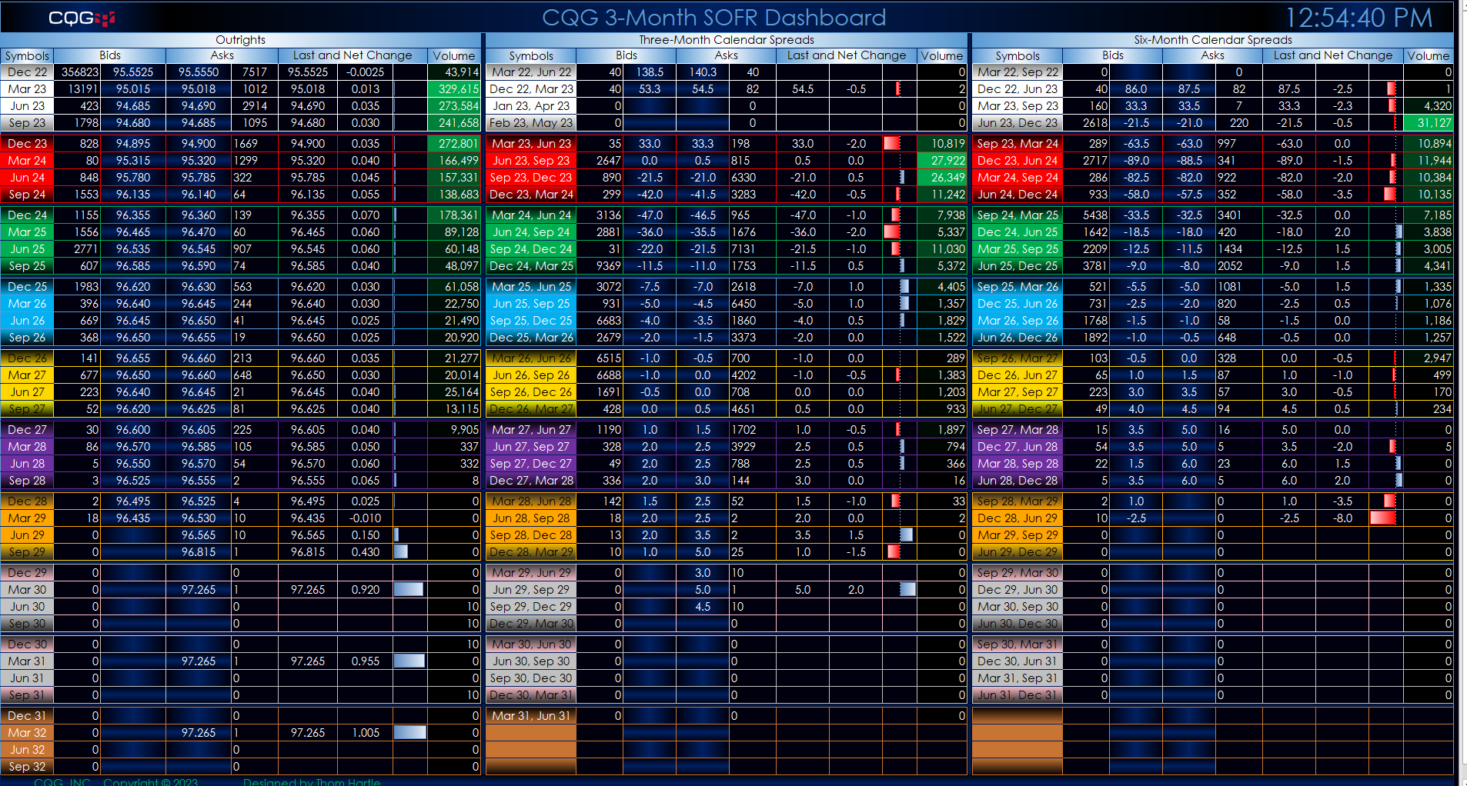Screen dimensions: 1467x786
Task: Click the green Dec 24, Jun 25 symbol
Action: point(1018,232)
